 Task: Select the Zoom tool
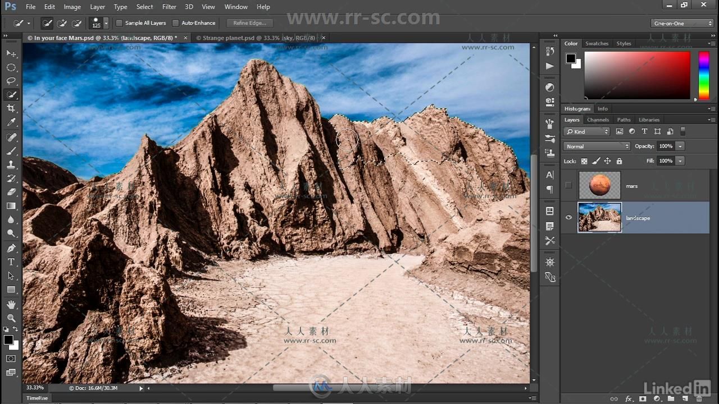(11, 318)
